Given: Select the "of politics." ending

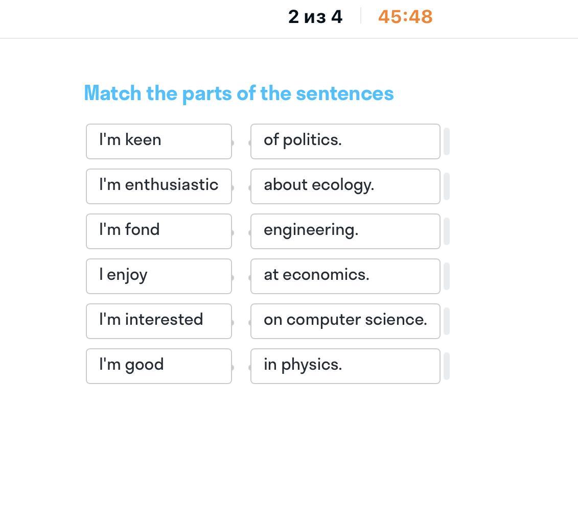Looking at the screenshot, I should tap(345, 141).
